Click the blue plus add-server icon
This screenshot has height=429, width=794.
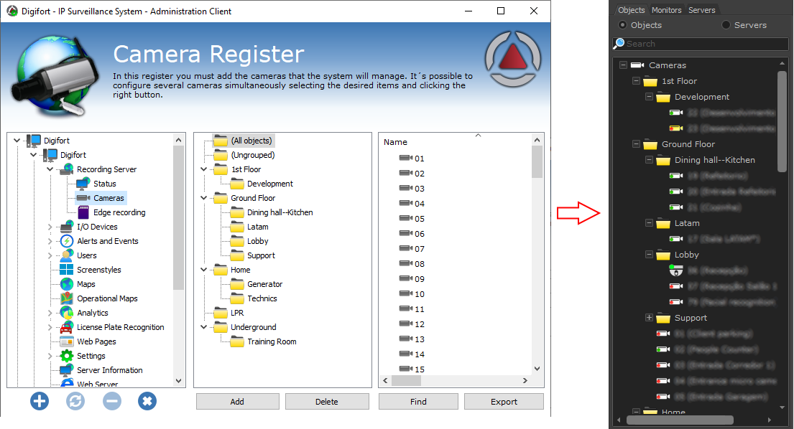coord(40,401)
